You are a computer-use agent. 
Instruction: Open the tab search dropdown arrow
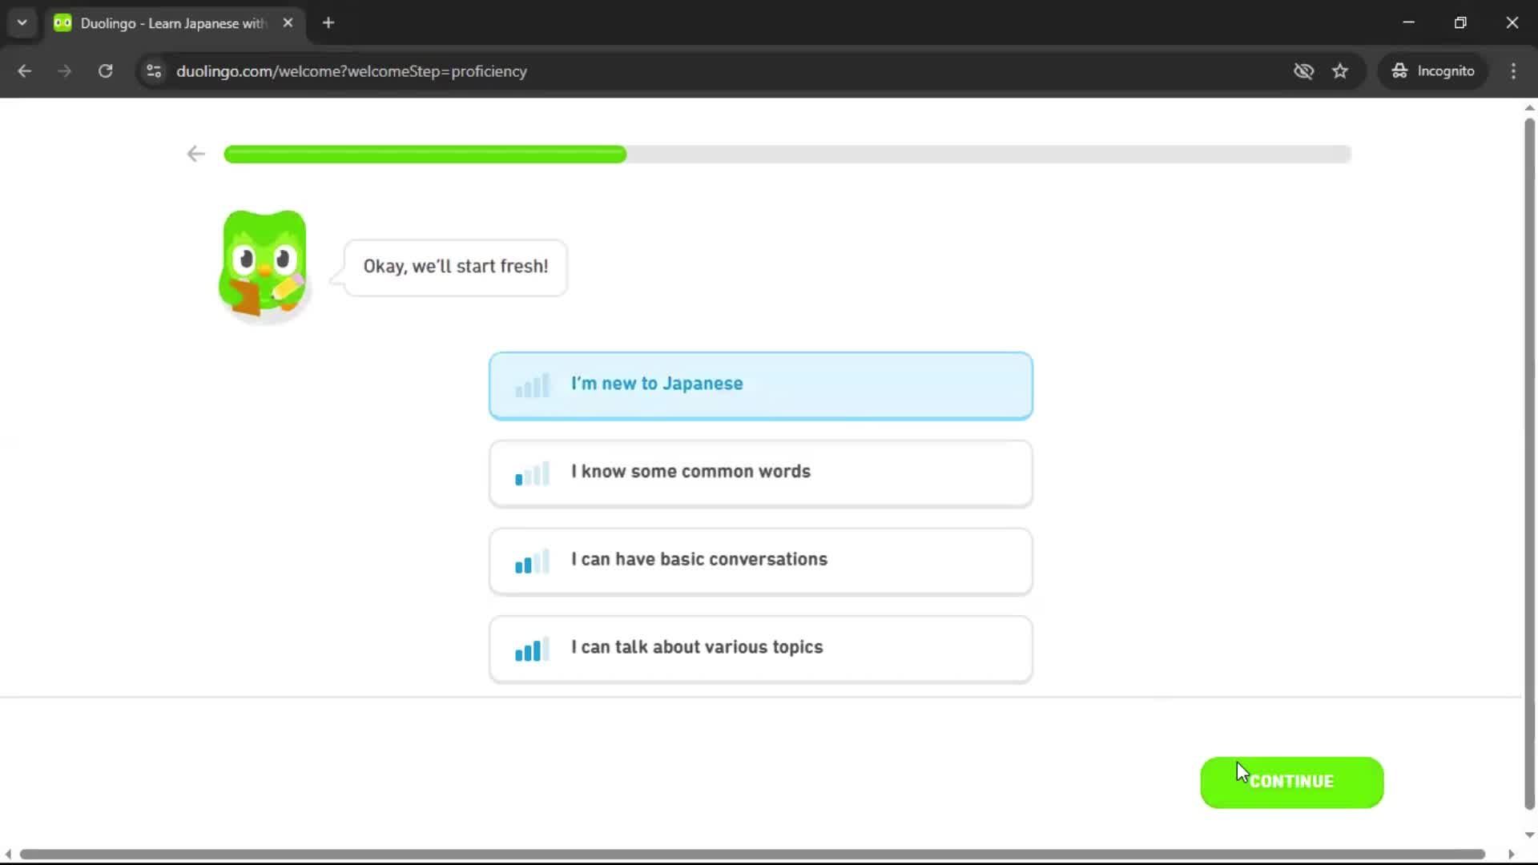pyautogui.click(x=22, y=22)
